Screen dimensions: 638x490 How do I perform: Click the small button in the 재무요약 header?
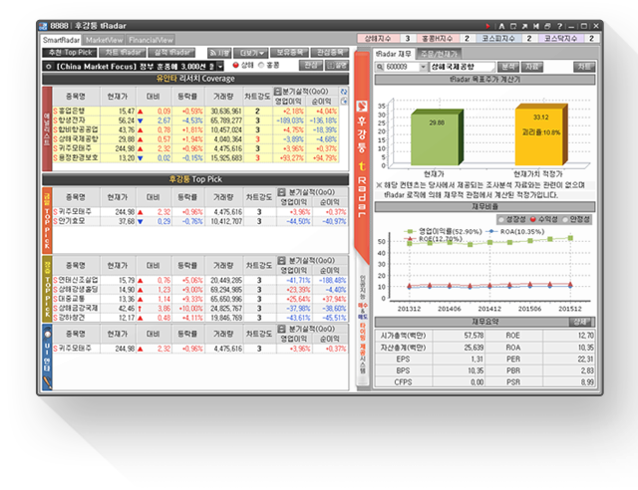pyautogui.click(x=579, y=322)
